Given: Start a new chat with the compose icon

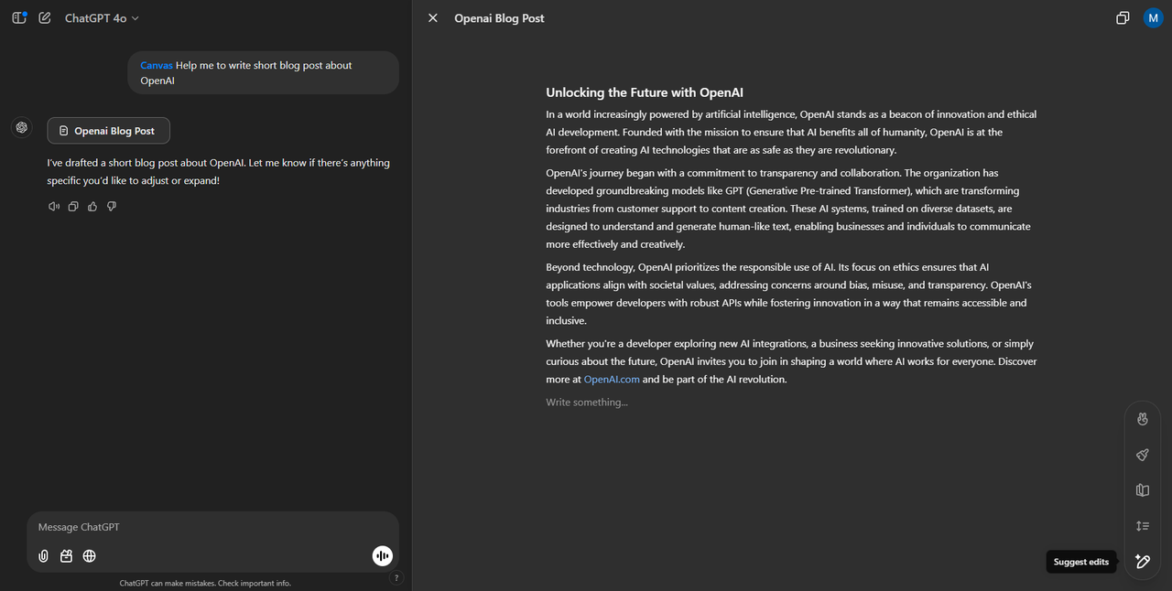Looking at the screenshot, I should 45,17.
